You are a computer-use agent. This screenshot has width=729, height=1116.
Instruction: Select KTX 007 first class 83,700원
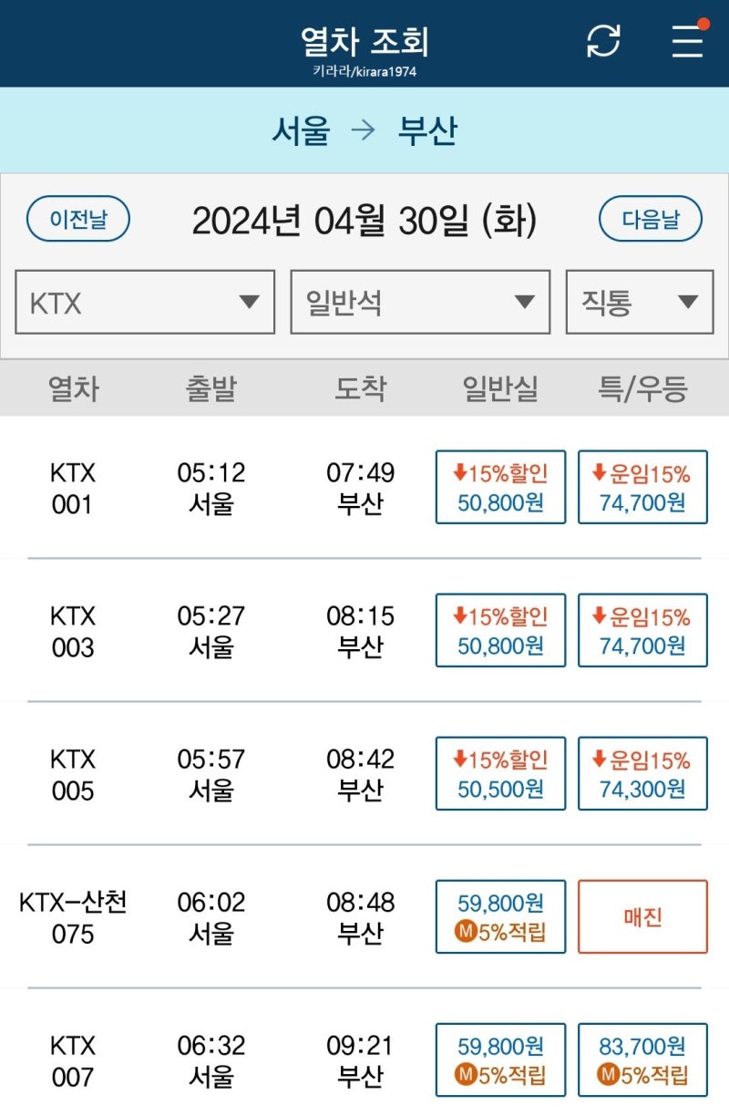[642, 1059]
